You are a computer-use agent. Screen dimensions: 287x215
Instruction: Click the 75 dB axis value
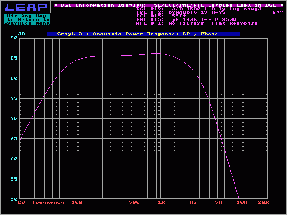pos(14,99)
